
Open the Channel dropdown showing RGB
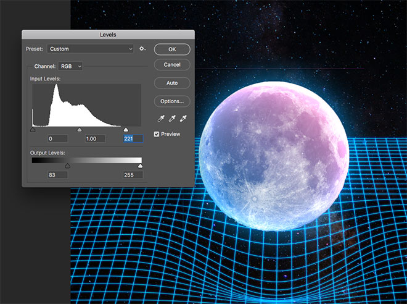(70, 66)
